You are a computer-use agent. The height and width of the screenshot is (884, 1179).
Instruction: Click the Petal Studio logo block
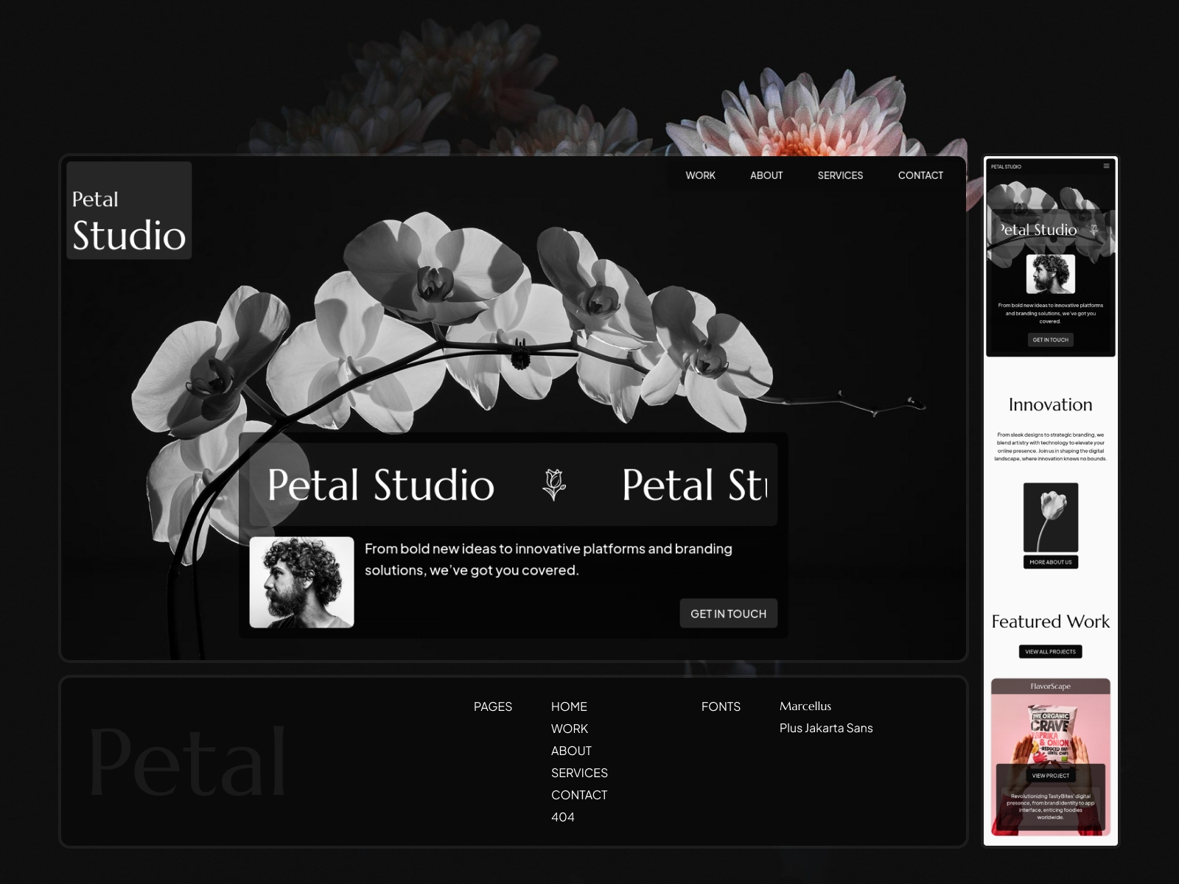(129, 211)
